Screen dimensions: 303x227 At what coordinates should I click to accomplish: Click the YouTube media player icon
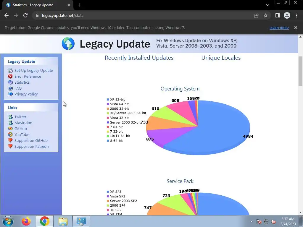[x=10, y=134]
